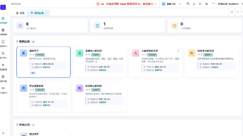Click the purple app logo at top left

pyautogui.click(x=3, y=7)
